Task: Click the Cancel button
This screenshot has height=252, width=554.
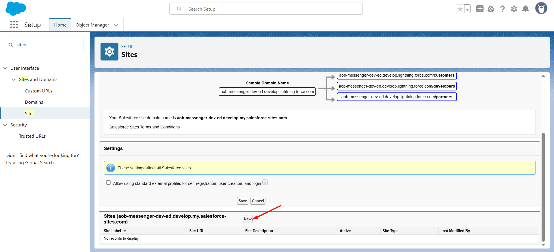Action: coord(258,201)
